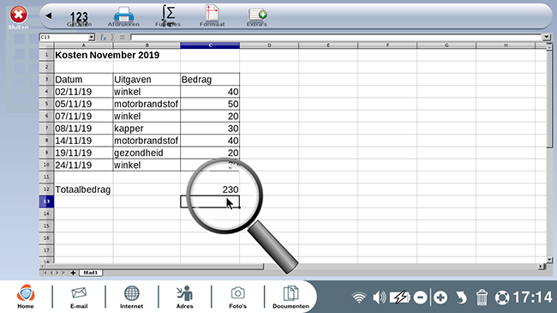557x313 pixels.
Task: Click the Sum sigma icon in formula bar
Action: click(112, 38)
